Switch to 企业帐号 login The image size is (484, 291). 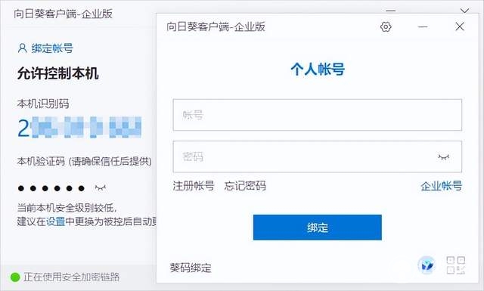(x=441, y=186)
